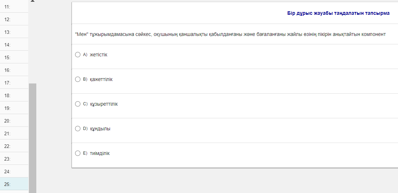
Task: Navigate to question 14
Action: (x=14, y=45)
